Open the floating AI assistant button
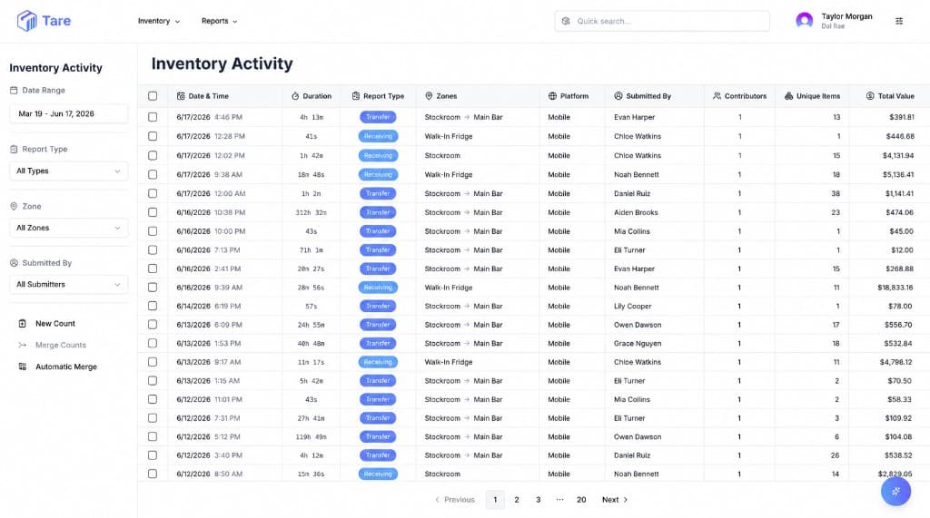 pyautogui.click(x=895, y=491)
